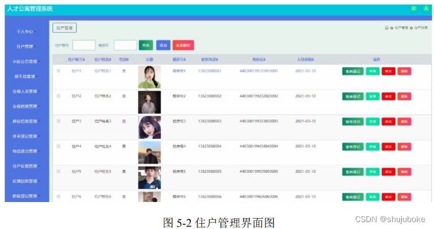Viewport: 434px width, 229px height.
Task: Expand 房屋信息管理 sidebar menu
Action: (26, 121)
